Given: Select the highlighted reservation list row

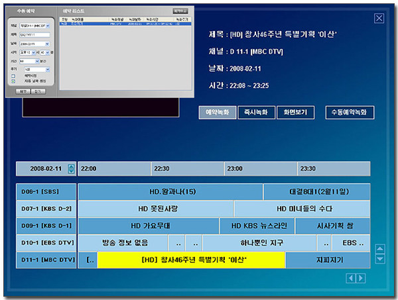Looking at the screenshot, I should 125,24.
